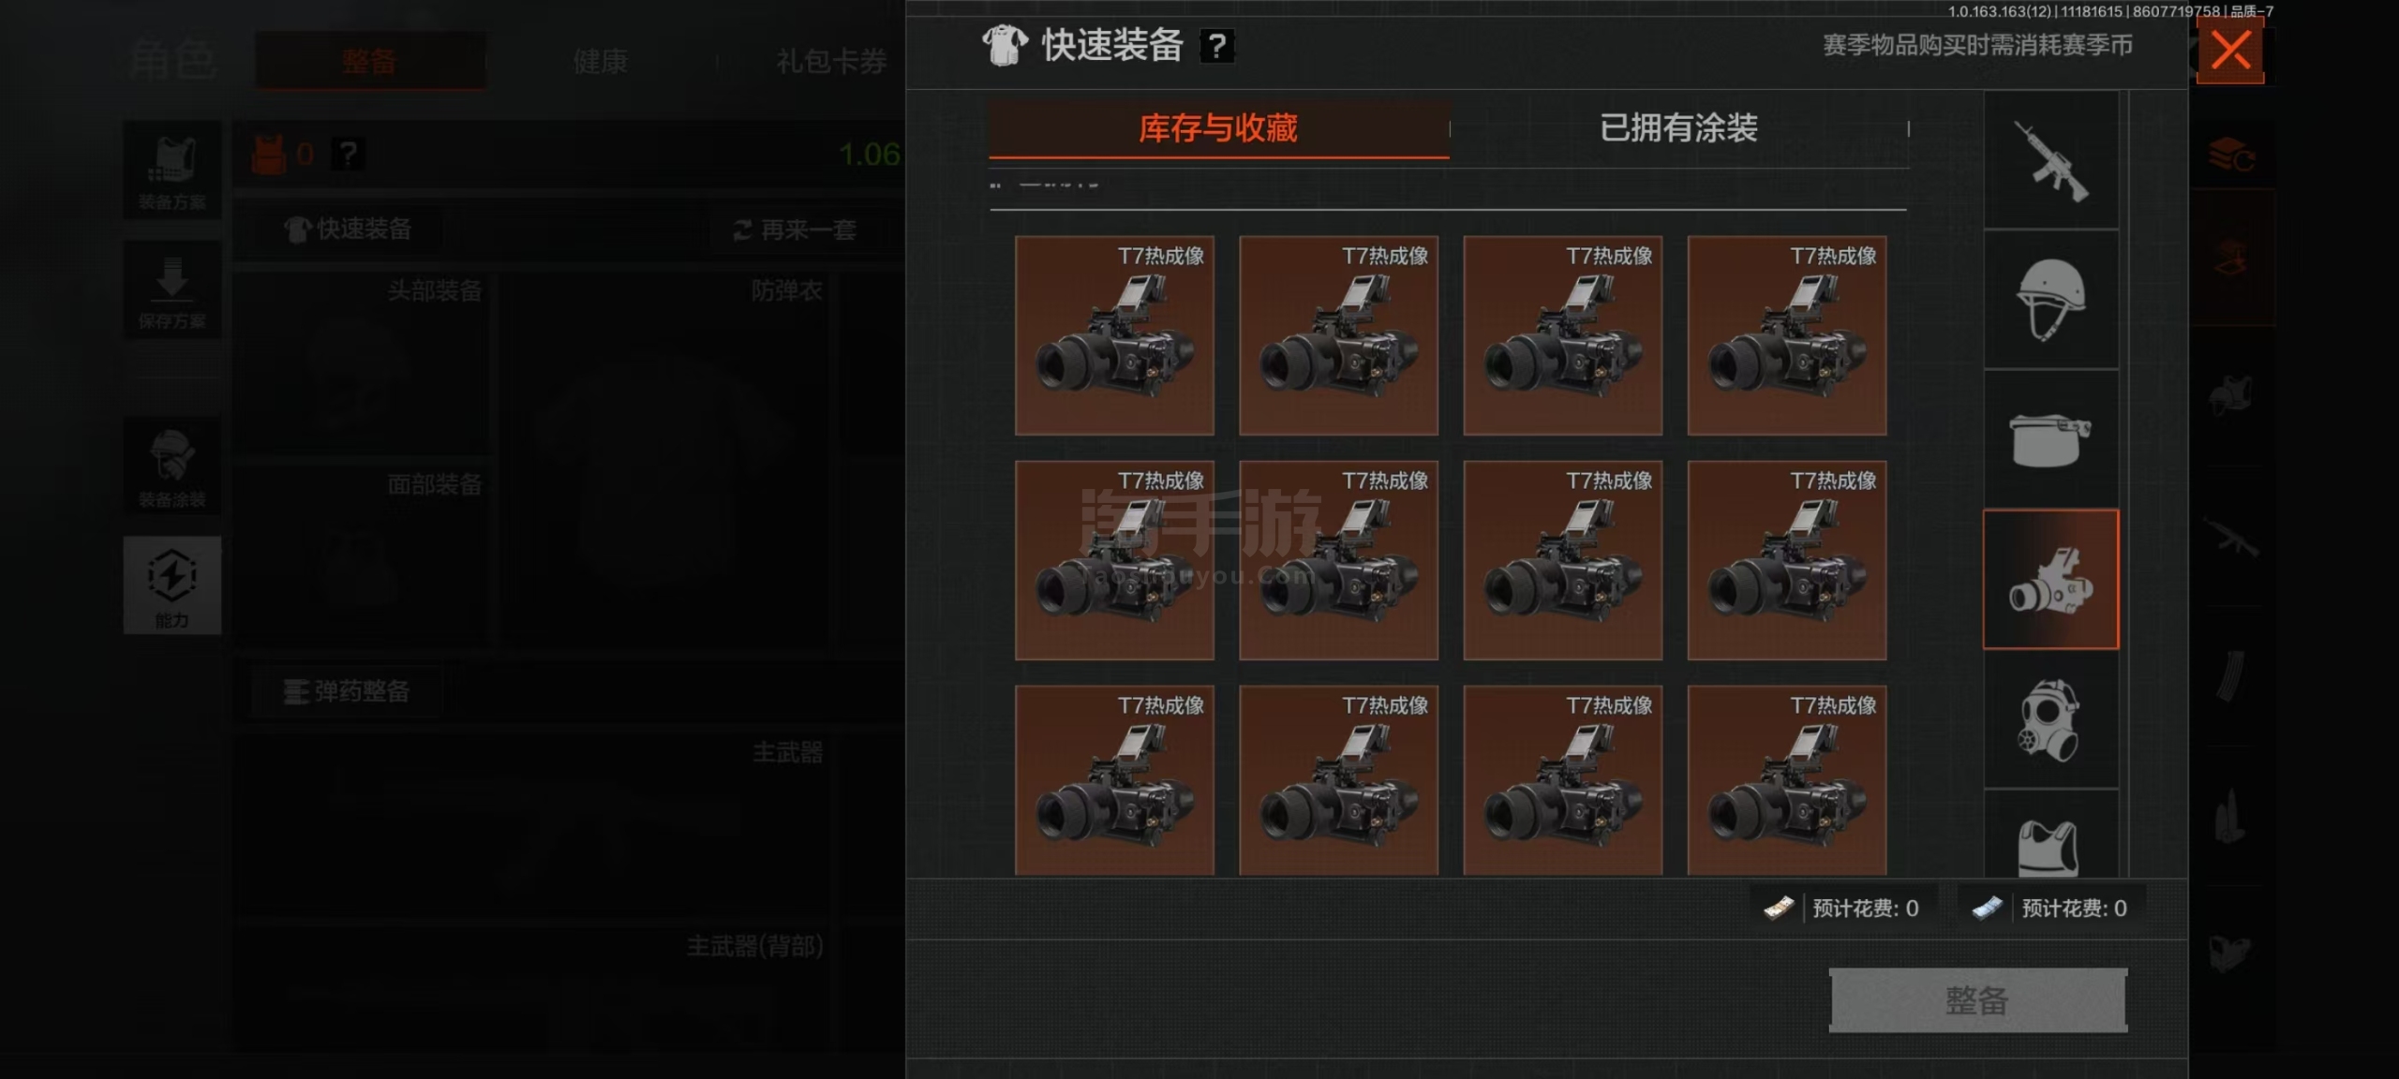The width and height of the screenshot is (2399, 1079).
Task: Open the body armor vest category
Action: 2050,835
